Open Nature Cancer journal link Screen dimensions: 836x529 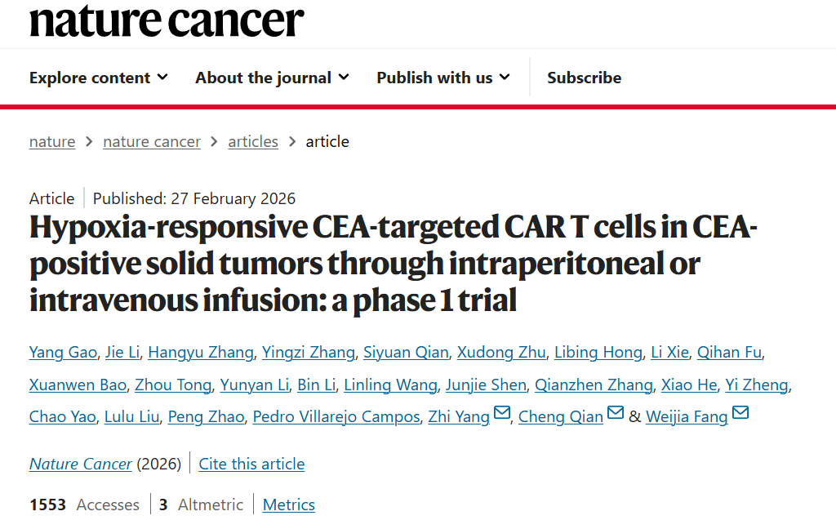pyautogui.click(x=80, y=464)
